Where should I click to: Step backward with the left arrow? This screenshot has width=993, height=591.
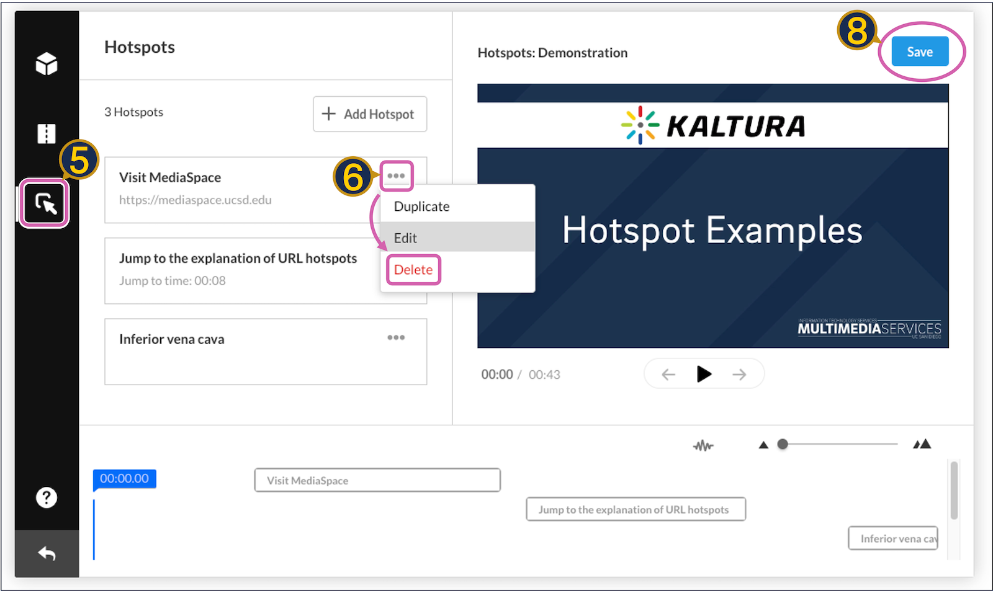pyautogui.click(x=668, y=375)
